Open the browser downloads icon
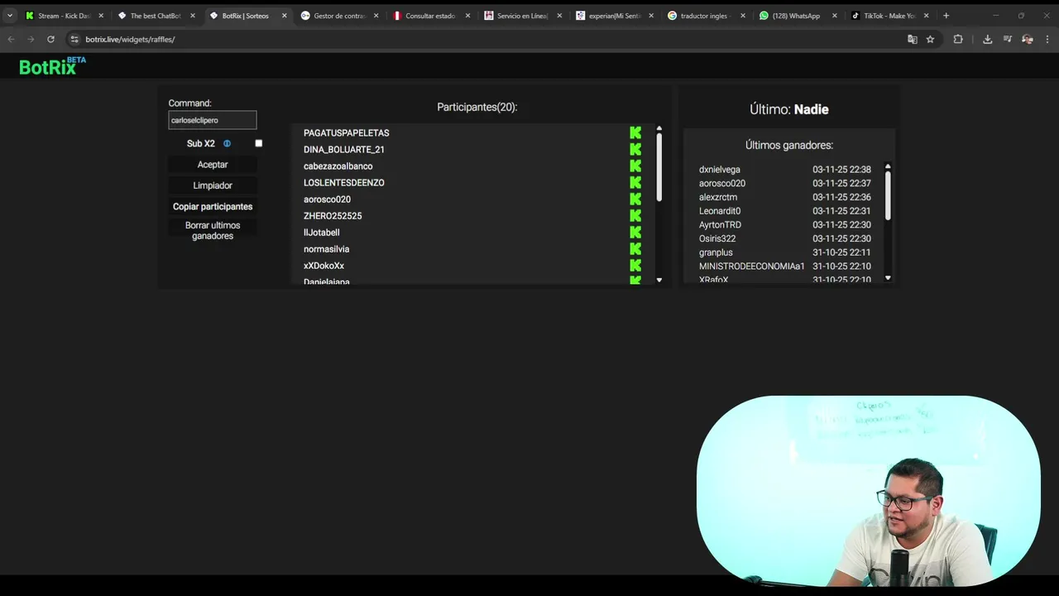This screenshot has height=596, width=1059. point(987,39)
